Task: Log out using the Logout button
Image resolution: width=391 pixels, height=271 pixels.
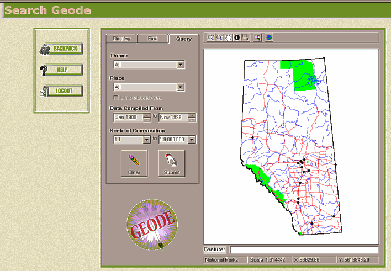Action: click(x=61, y=91)
